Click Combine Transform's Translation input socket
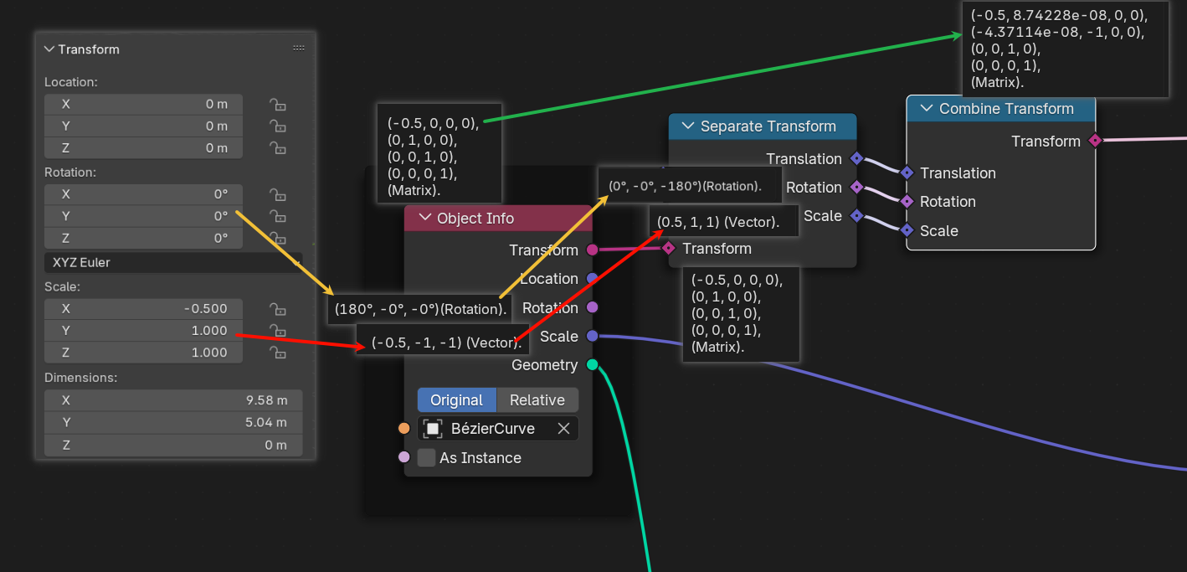The width and height of the screenshot is (1187, 572). pyautogui.click(x=907, y=173)
